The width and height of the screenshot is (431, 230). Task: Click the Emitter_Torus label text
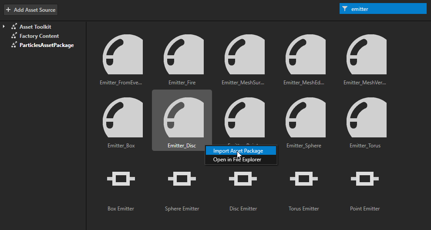[x=365, y=146]
